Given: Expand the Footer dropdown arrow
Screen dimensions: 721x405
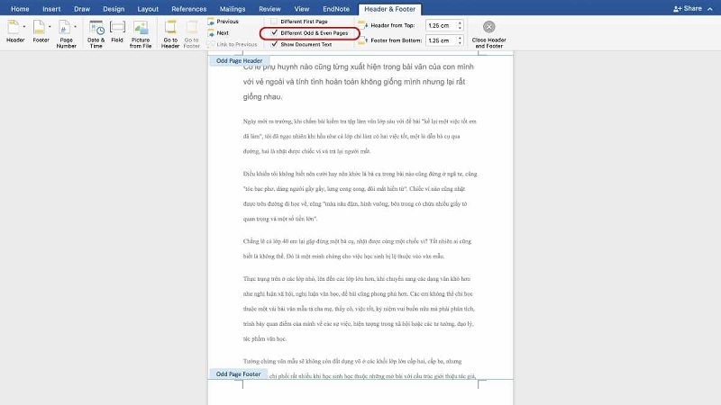Looking at the screenshot, I should point(50,27).
